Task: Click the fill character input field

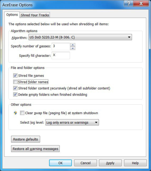Action: point(61,55)
